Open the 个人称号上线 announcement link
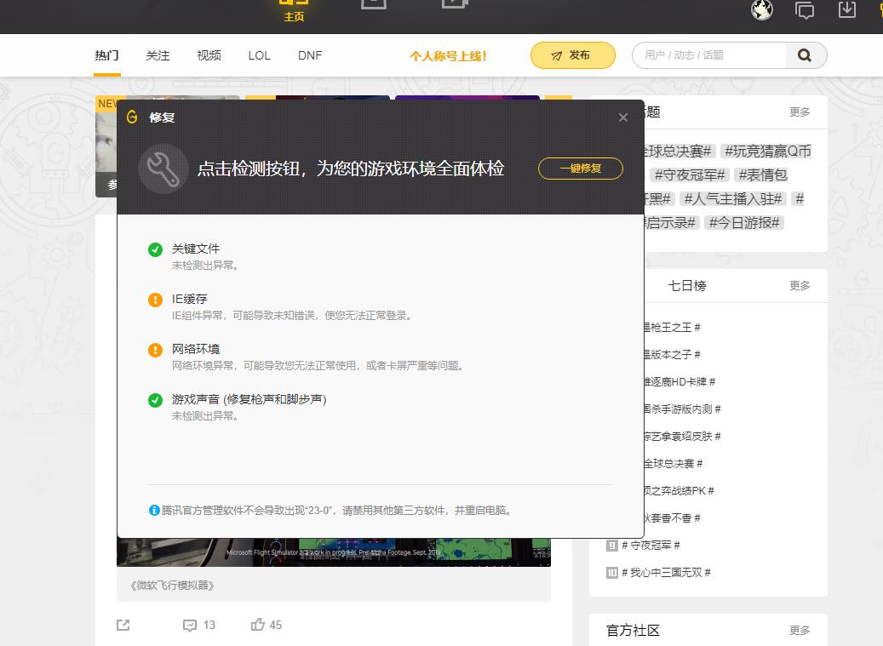 449,55
